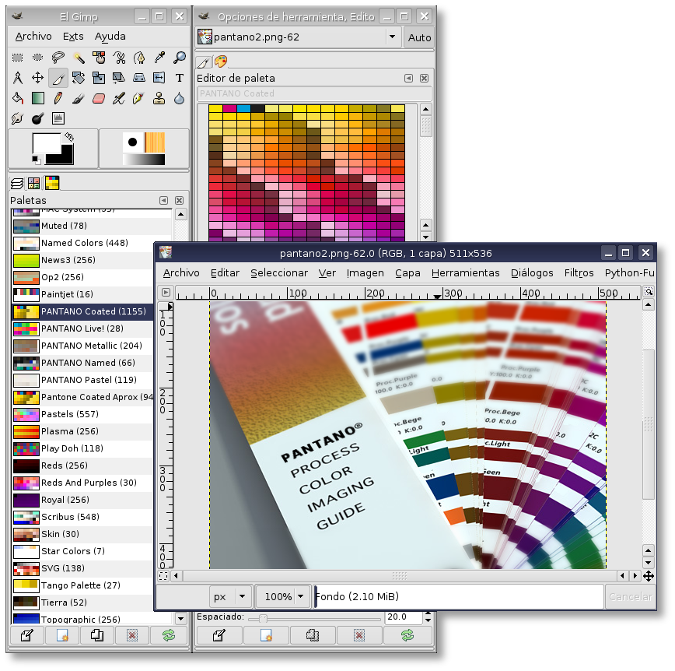Screen dimensions: 675x671
Task: Open the Herramientas menu
Action: (465, 272)
